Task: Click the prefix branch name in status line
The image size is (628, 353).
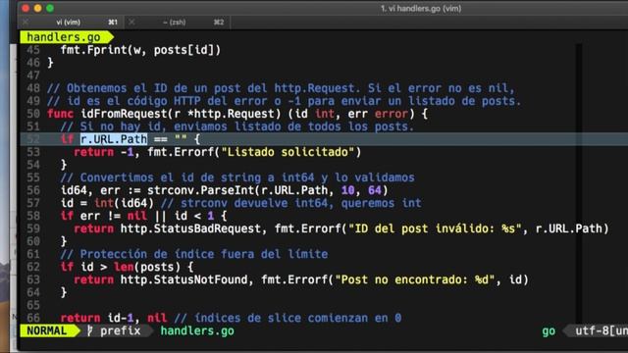Action: (120, 331)
